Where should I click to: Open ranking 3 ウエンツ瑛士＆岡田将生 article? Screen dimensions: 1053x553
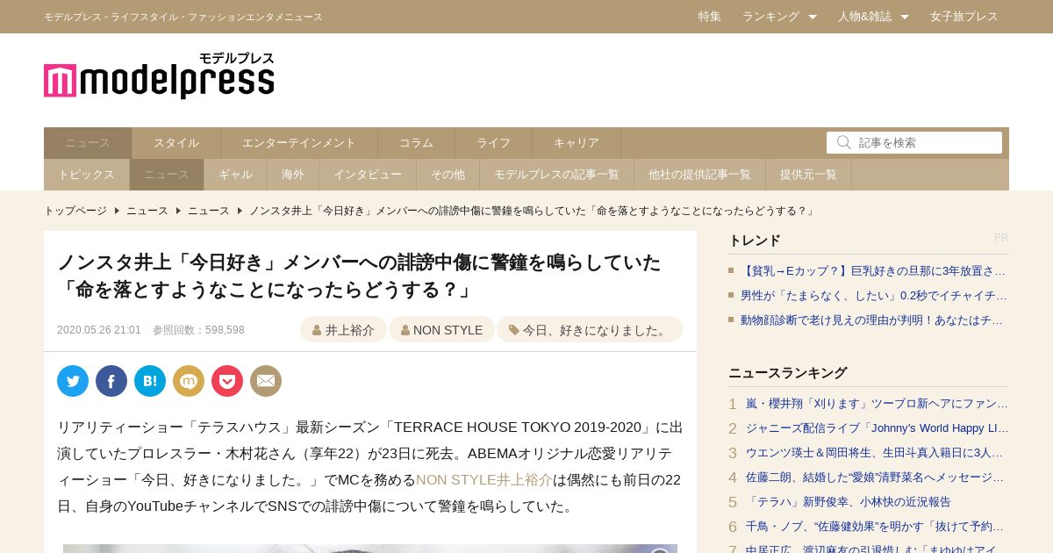click(875, 453)
